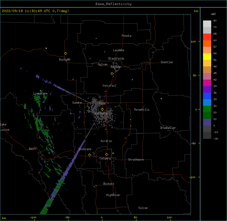Click the yellow diamond marker south of RedDeer
The image size is (227, 221).
tap(112, 73)
